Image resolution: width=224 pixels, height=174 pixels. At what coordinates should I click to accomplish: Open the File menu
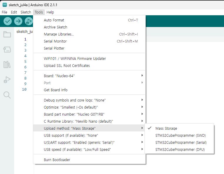[x=4, y=12]
